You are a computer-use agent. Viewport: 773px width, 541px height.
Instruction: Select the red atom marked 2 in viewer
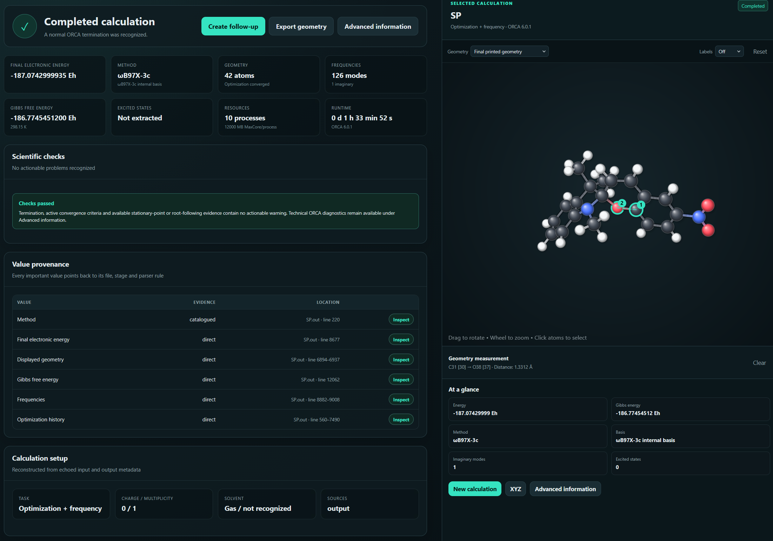coord(617,208)
